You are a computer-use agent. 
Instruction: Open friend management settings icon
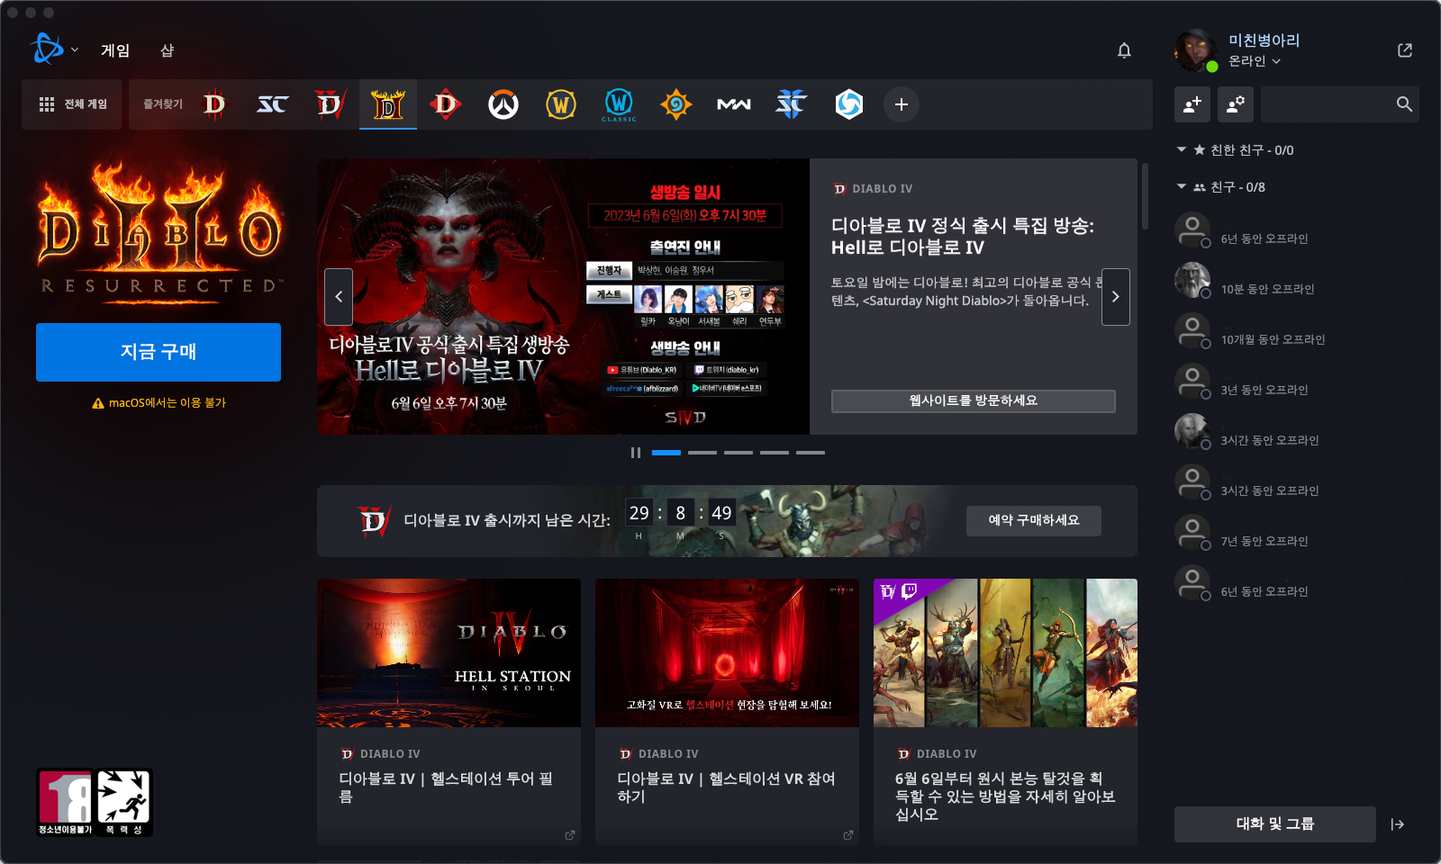[1236, 104]
